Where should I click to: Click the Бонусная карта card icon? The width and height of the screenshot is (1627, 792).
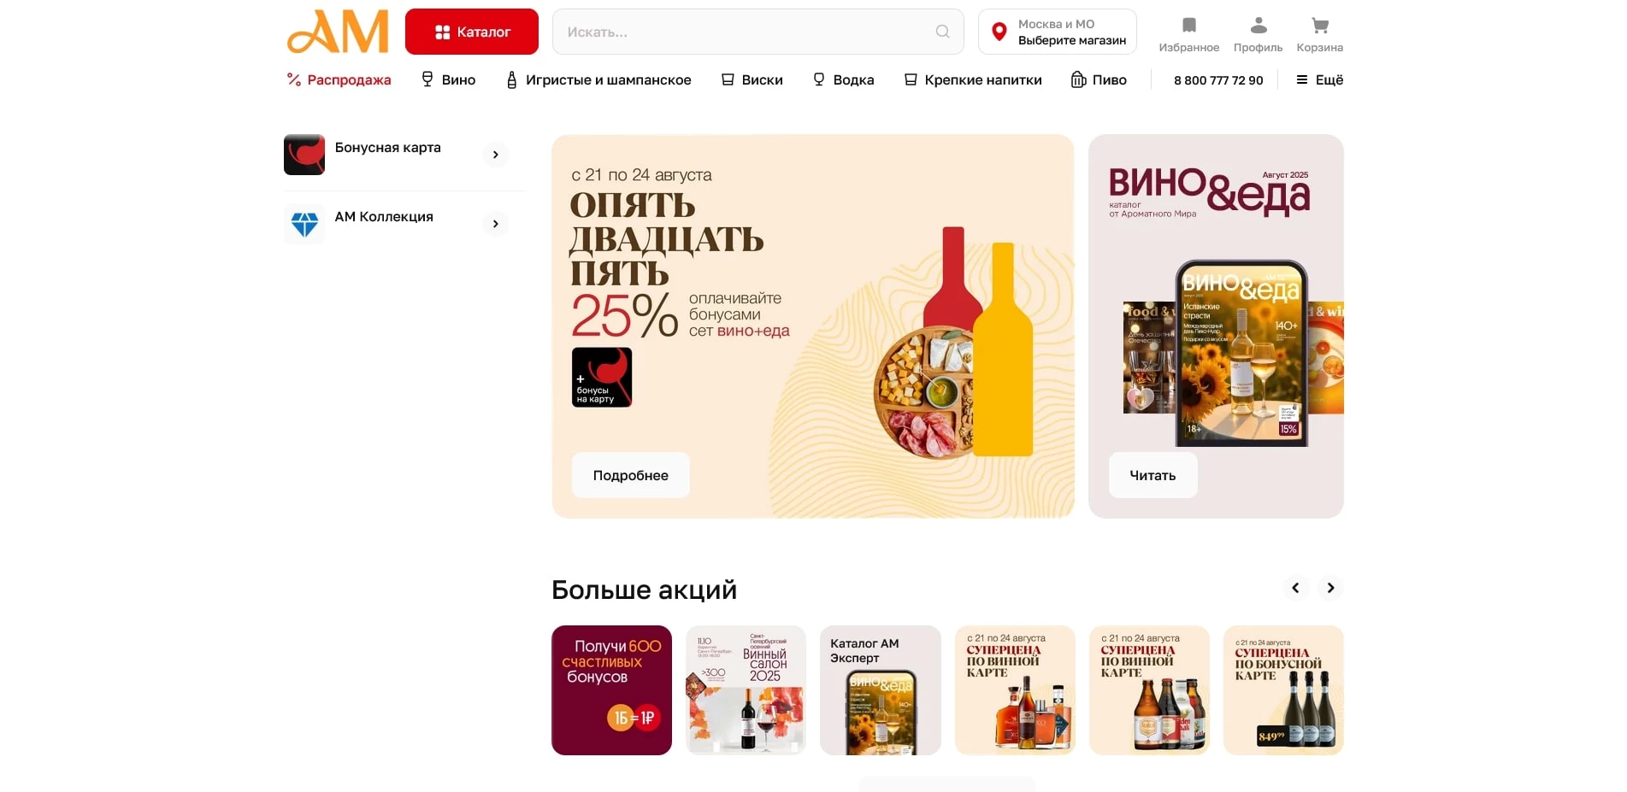pyautogui.click(x=304, y=155)
